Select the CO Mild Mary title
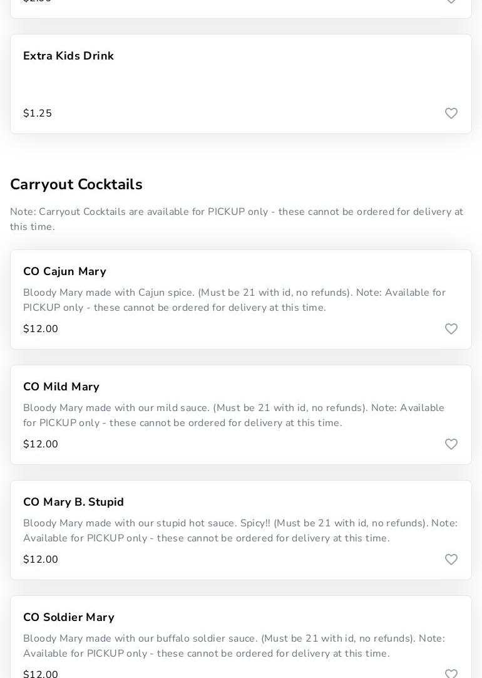The height and width of the screenshot is (678, 482). point(61,387)
